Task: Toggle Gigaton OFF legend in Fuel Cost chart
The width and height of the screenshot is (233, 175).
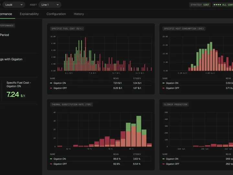Action: 59,88
